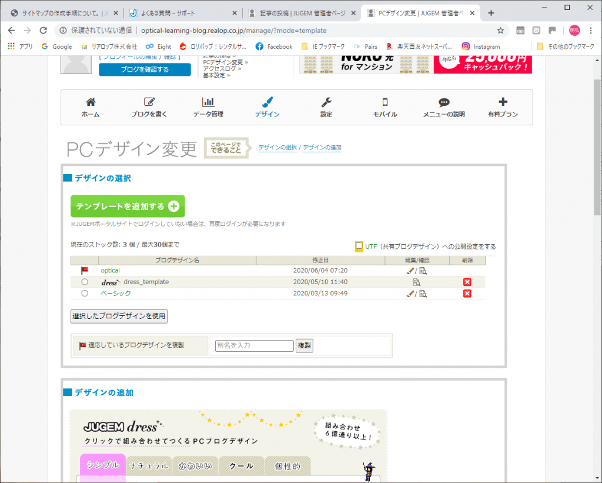Select the かわいい design tab
This screenshot has height=483, width=602.
195,466
